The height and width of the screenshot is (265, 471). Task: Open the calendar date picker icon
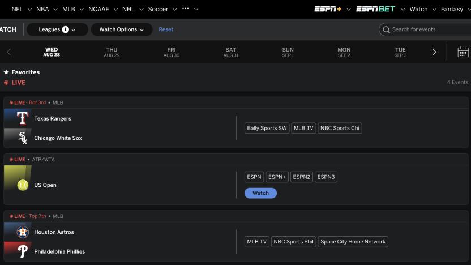[x=463, y=52]
